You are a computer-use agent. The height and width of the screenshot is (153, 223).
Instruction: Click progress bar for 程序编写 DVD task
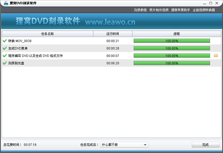[172, 55]
